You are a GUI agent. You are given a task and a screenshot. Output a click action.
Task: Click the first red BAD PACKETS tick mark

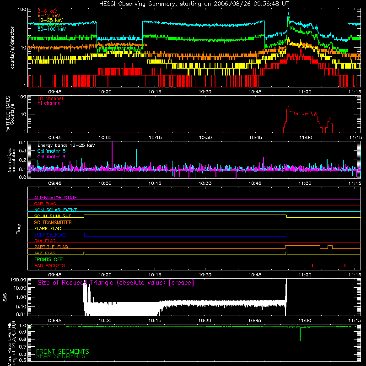pyautogui.click(x=312, y=265)
